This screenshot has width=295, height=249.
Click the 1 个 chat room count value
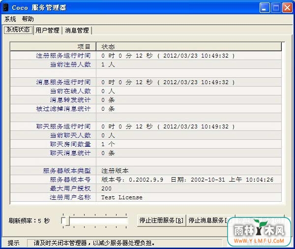coord(108,144)
